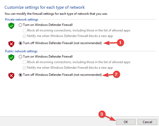Click the Private network settings group heading
Viewport: 159px width, 126px height.
tap(21, 19)
